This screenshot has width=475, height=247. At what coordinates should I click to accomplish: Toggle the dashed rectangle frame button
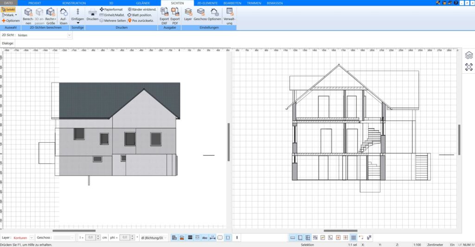[x=220, y=238]
